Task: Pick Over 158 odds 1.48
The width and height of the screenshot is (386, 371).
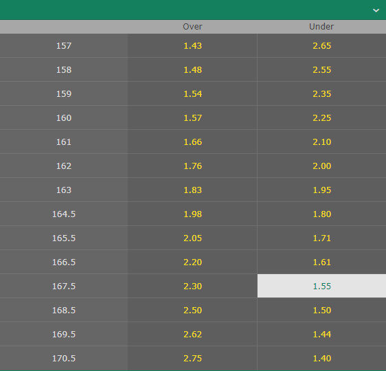Action: click(x=192, y=69)
